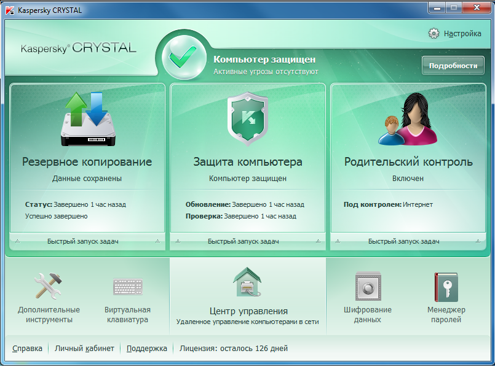Click the backup hard drive arrows icon
This screenshot has height=367, width=495.
point(87,118)
